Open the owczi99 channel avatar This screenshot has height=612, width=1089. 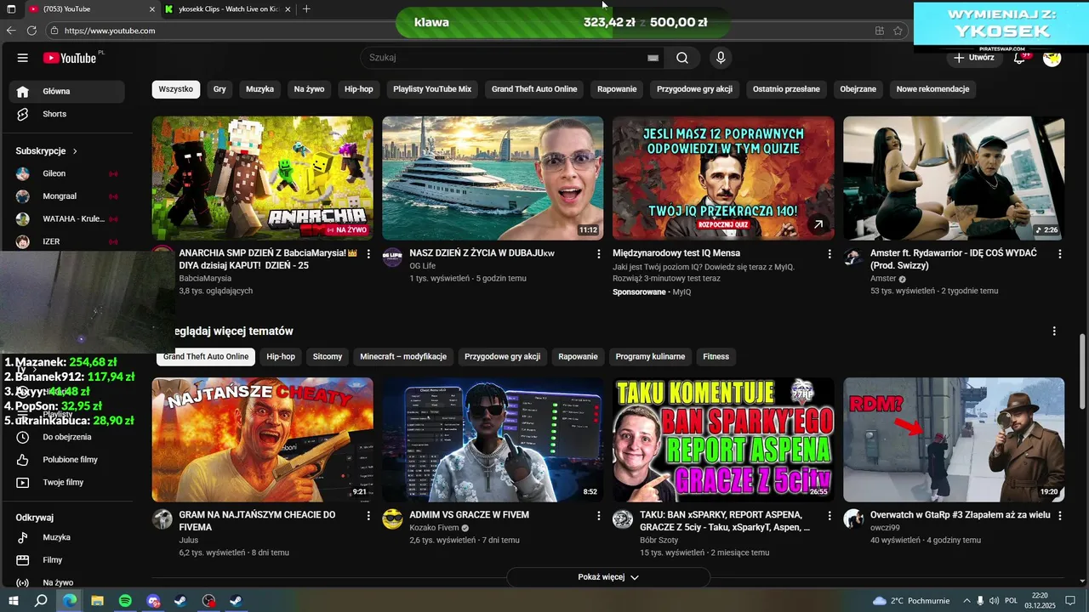point(853,519)
